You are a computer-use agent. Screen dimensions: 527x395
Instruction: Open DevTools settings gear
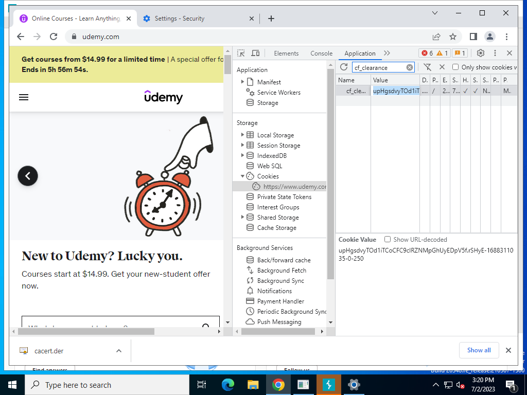(x=481, y=53)
